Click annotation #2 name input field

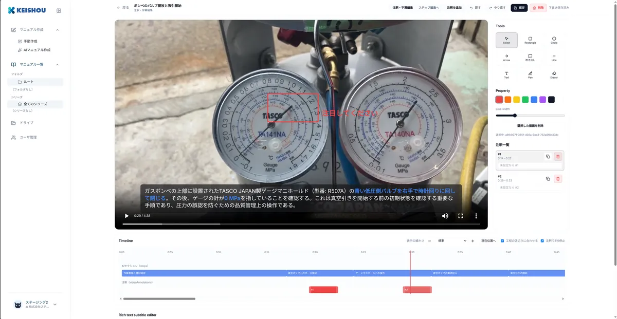pyautogui.click(x=530, y=187)
